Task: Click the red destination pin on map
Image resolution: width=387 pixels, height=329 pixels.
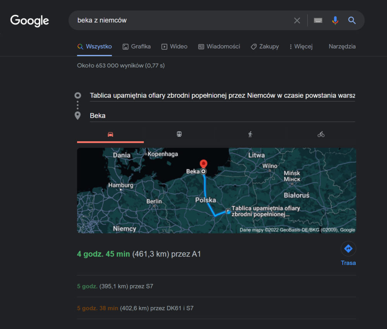Action: [204, 163]
